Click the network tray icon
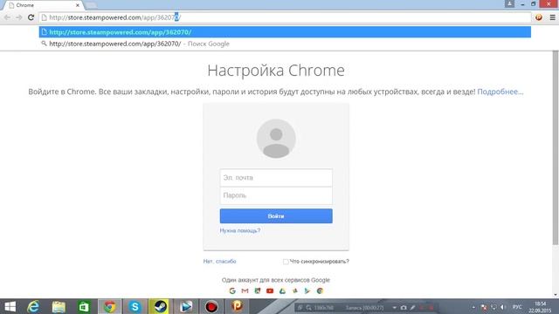The height and width of the screenshot is (314, 559). pyautogui.click(x=493, y=307)
